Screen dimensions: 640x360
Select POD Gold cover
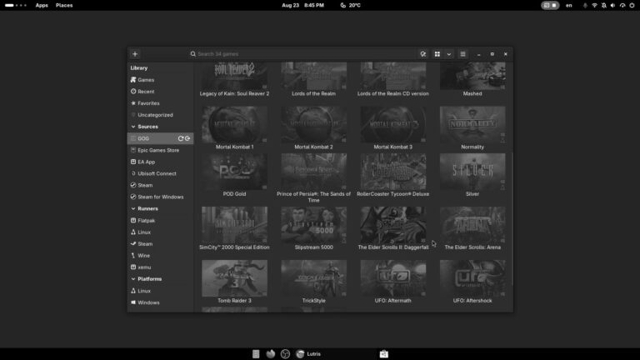(234, 172)
